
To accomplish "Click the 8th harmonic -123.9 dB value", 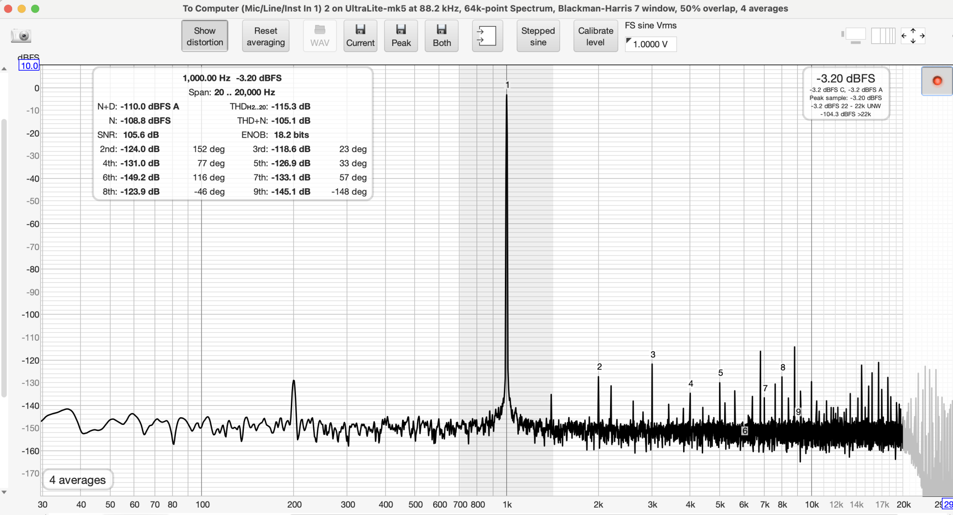I will [x=140, y=191].
